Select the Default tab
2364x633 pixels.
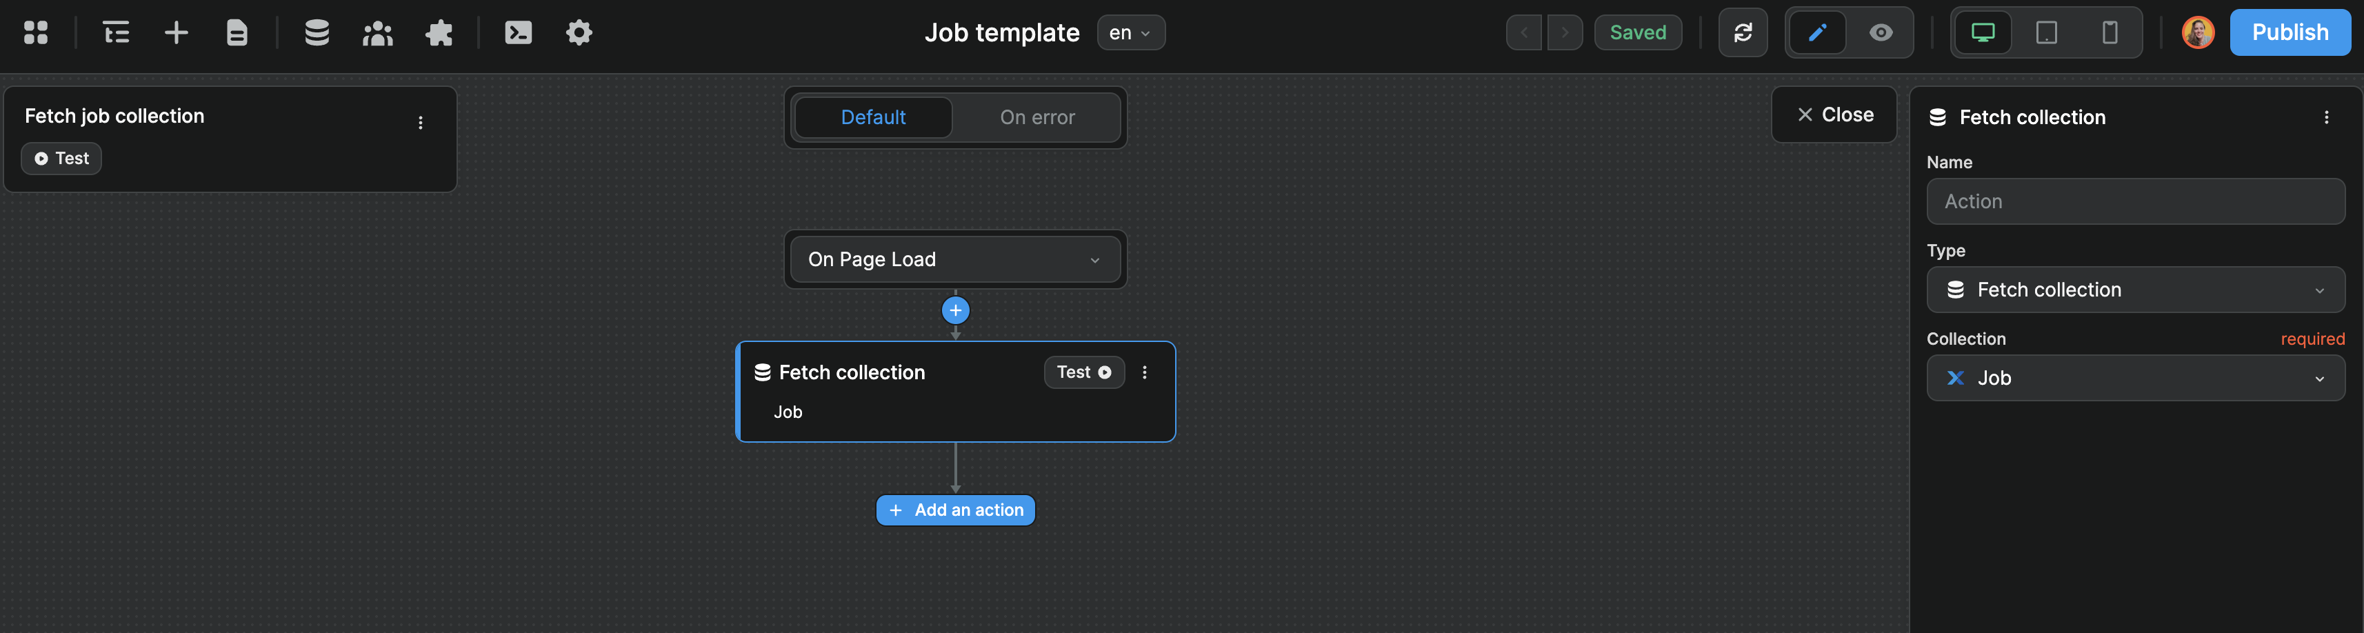(873, 117)
